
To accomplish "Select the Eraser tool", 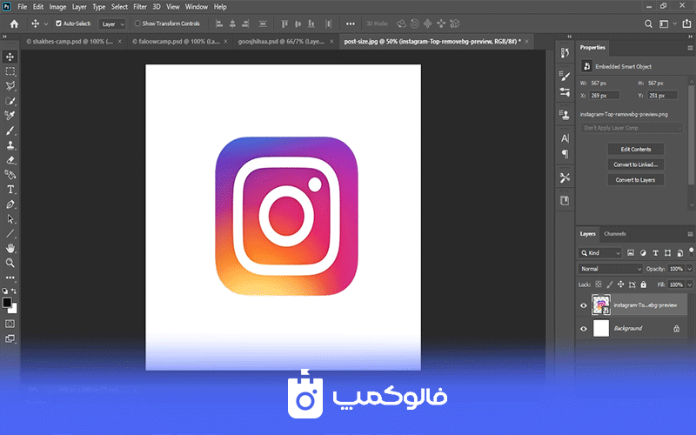I will pos(10,160).
